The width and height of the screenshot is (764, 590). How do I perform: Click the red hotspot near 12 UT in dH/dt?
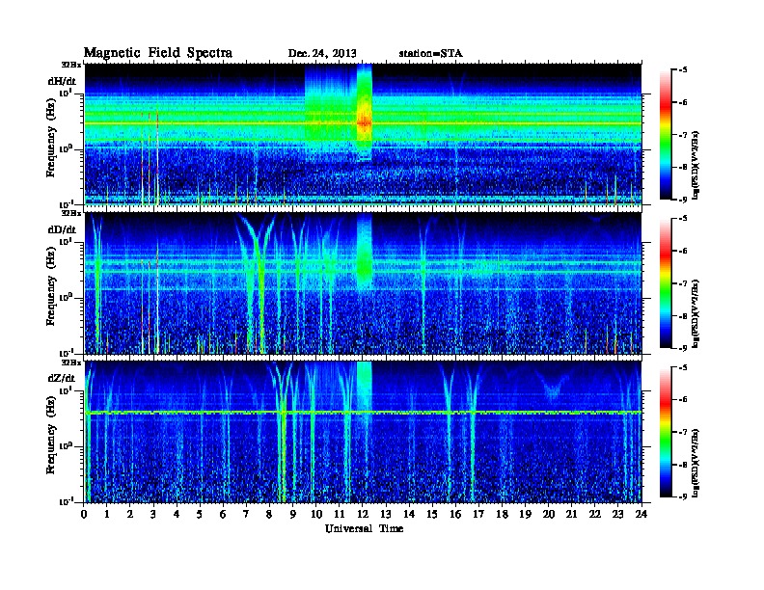pyautogui.click(x=364, y=122)
